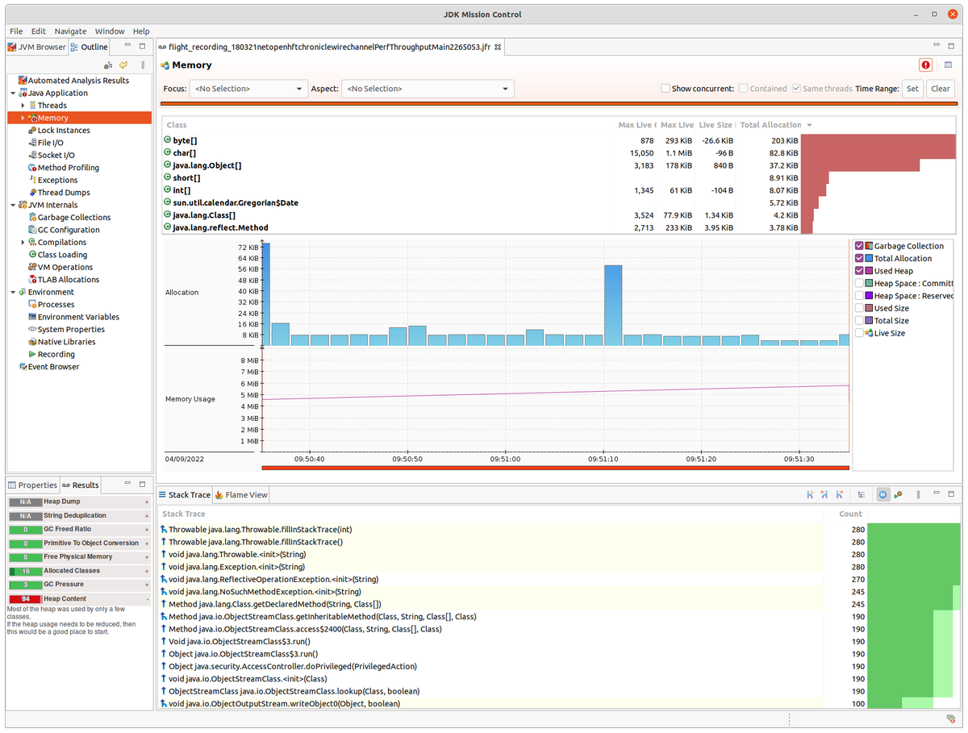Click the red analysis results alert icon

coord(925,65)
